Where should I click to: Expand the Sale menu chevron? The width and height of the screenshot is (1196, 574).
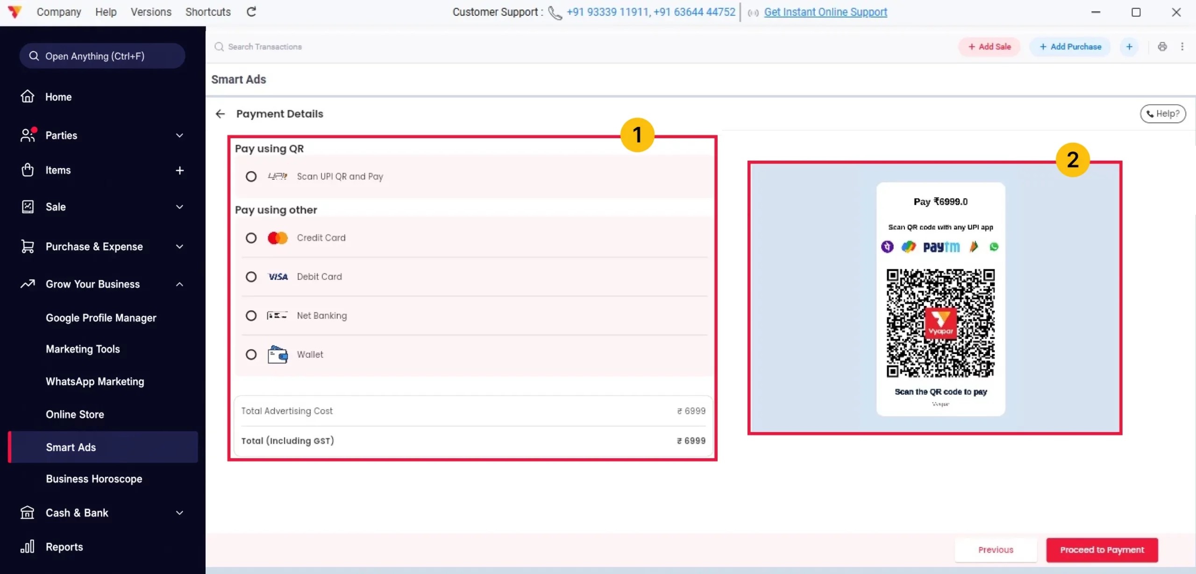180,207
